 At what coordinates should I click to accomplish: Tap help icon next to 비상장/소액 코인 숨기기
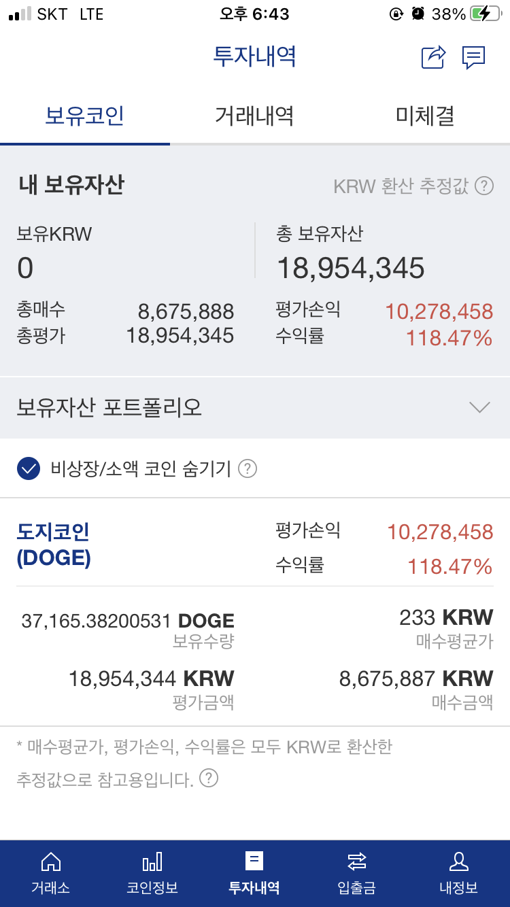point(248,468)
